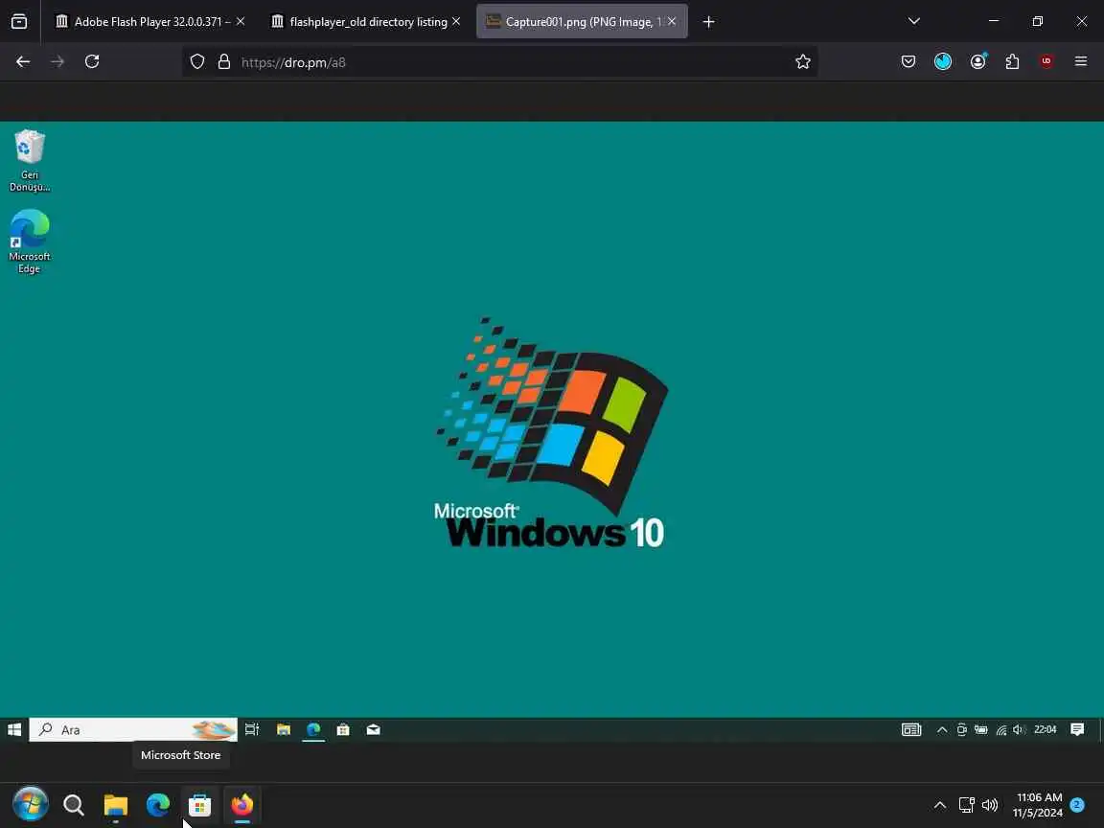Open a new browser tab

pyautogui.click(x=708, y=22)
